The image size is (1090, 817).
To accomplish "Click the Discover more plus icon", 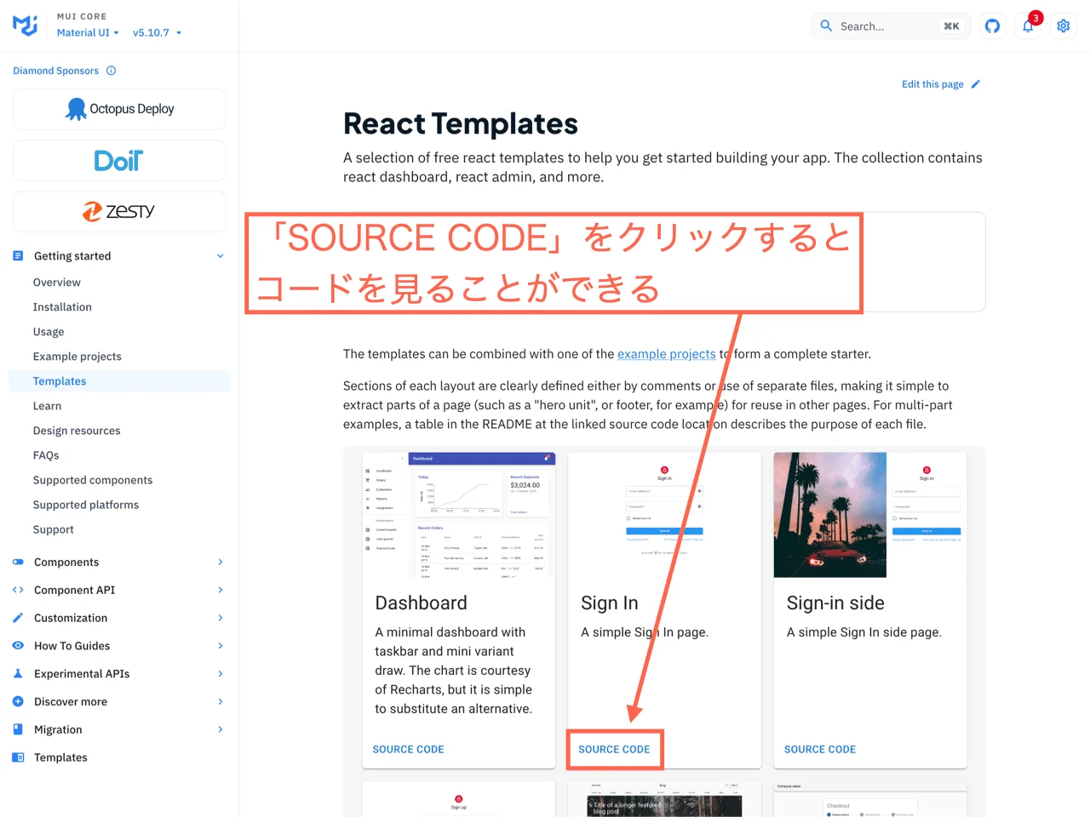I will (x=18, y=701).
